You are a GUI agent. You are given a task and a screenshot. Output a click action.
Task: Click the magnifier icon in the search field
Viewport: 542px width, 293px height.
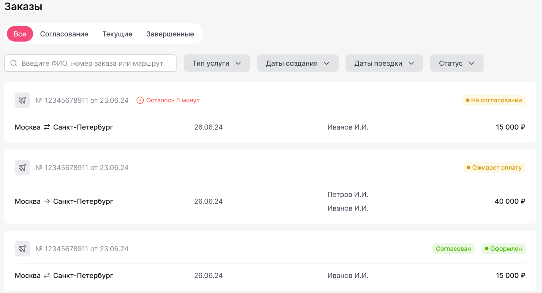(14, 63)
